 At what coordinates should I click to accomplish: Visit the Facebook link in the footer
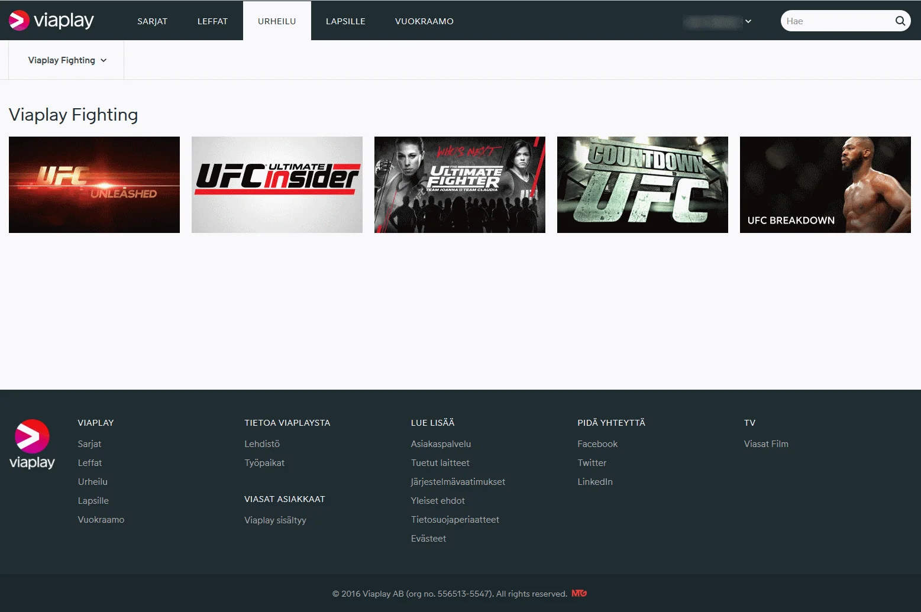597,444
